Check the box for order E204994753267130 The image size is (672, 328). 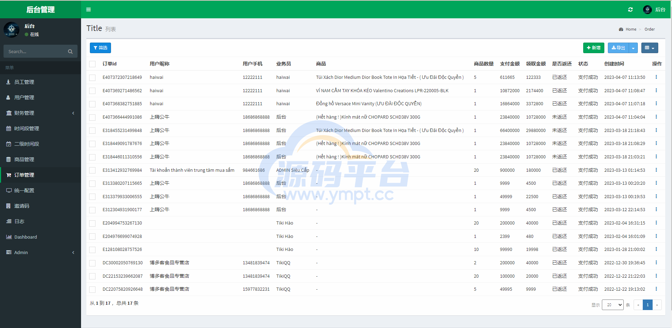[x=92, y=223]
